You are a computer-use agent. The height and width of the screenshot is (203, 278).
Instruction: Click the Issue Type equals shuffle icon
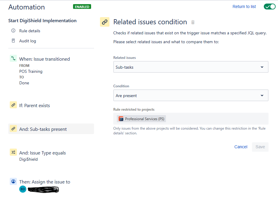[13, 152]
